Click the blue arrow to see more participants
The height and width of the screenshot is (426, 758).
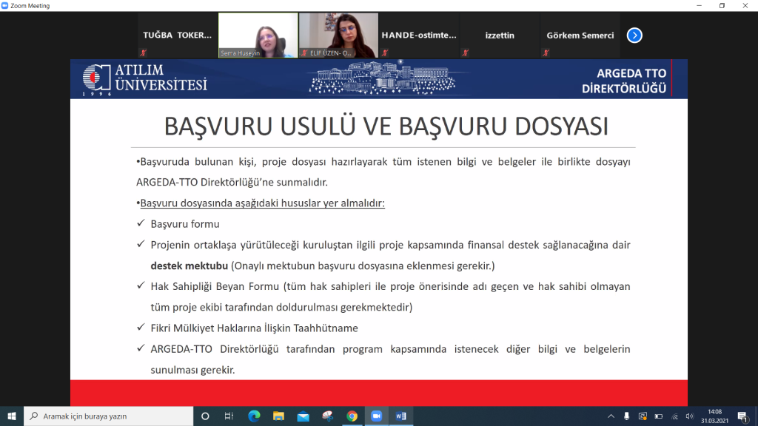pos(634,35)
